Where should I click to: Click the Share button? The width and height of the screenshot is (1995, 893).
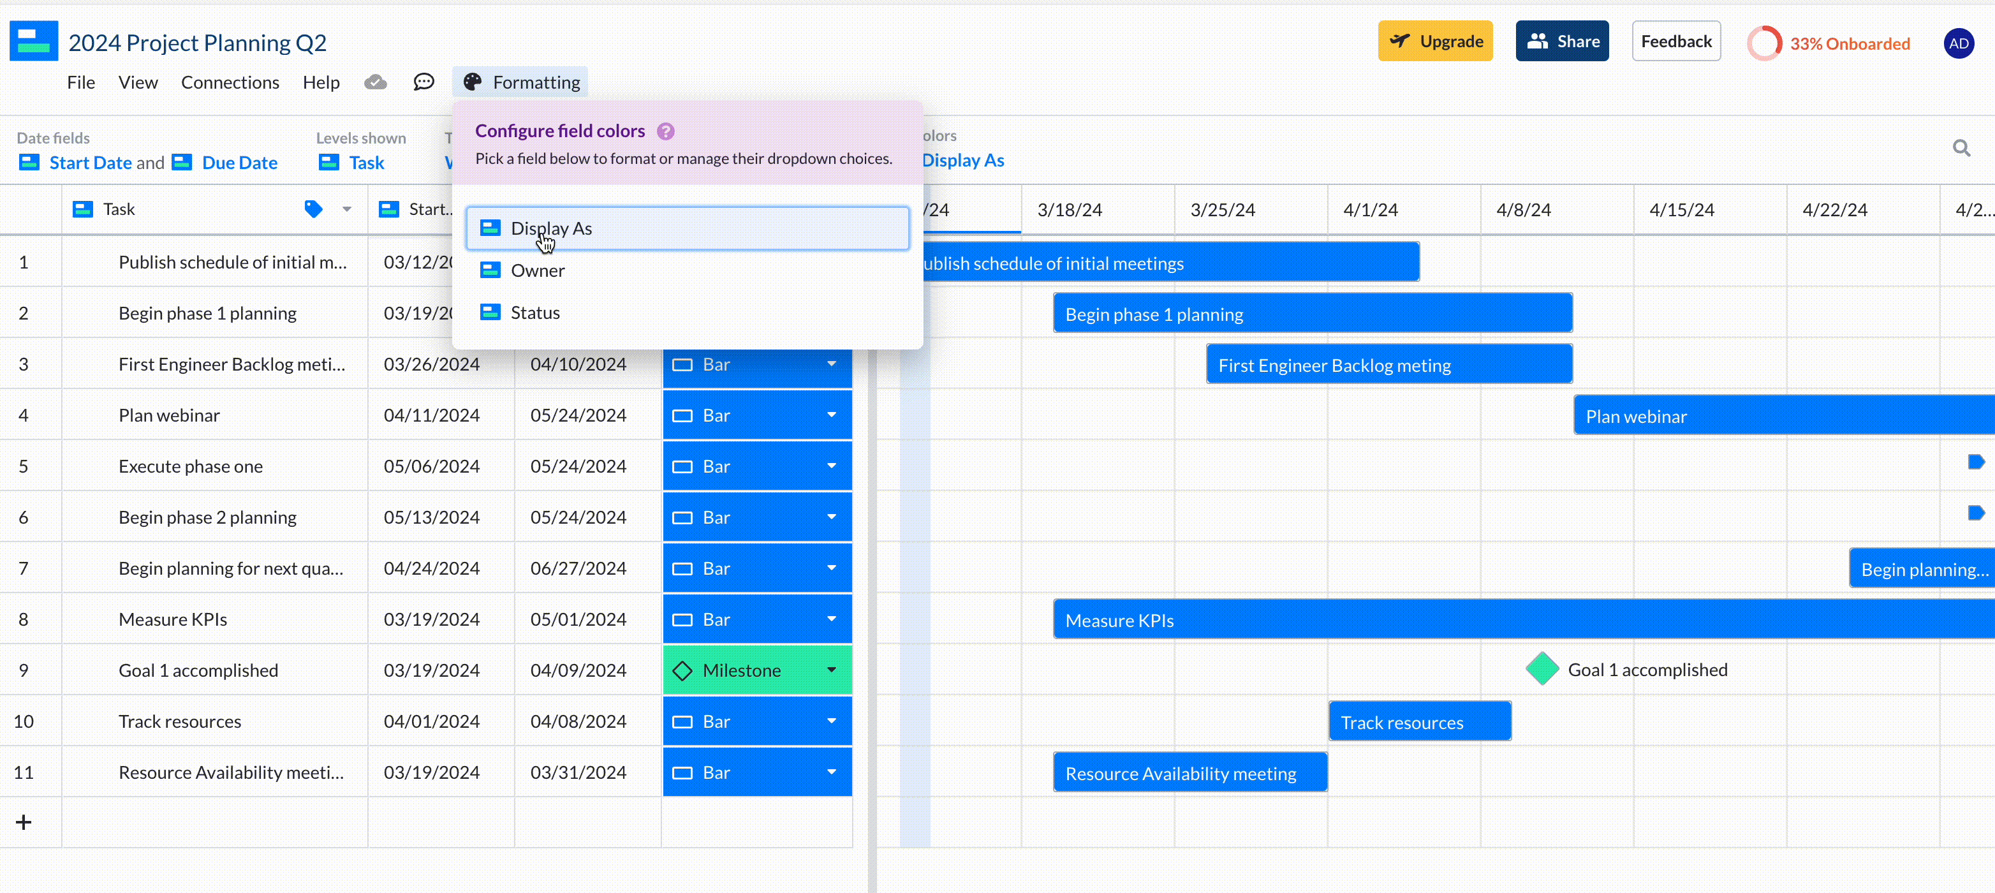click(x=1561, y=40)
